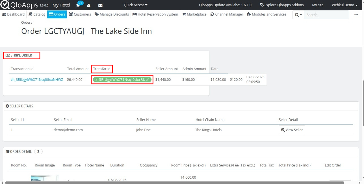Select the total amount $6,440.00
This screenshot has width=364, height=184.
(x=75, y=80)
